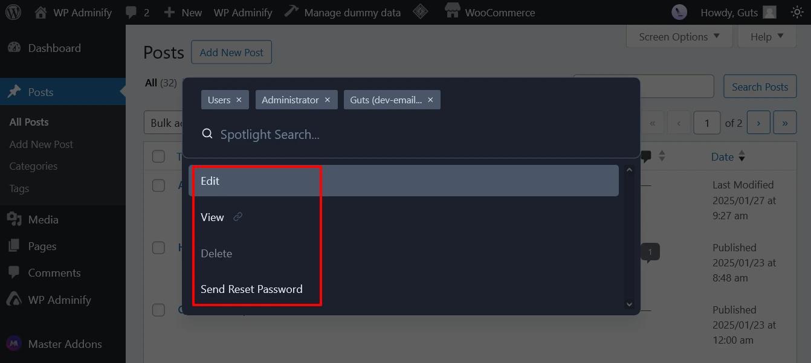Click the WordPress logo in the admin bar
The height and width of the screenshot is (363, 811).
point(13,12)
